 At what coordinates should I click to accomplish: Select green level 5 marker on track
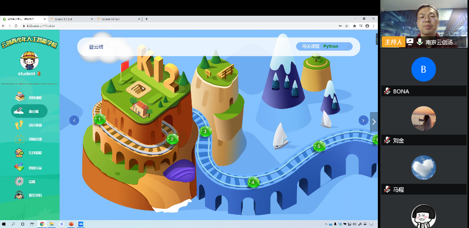point(319,146)
